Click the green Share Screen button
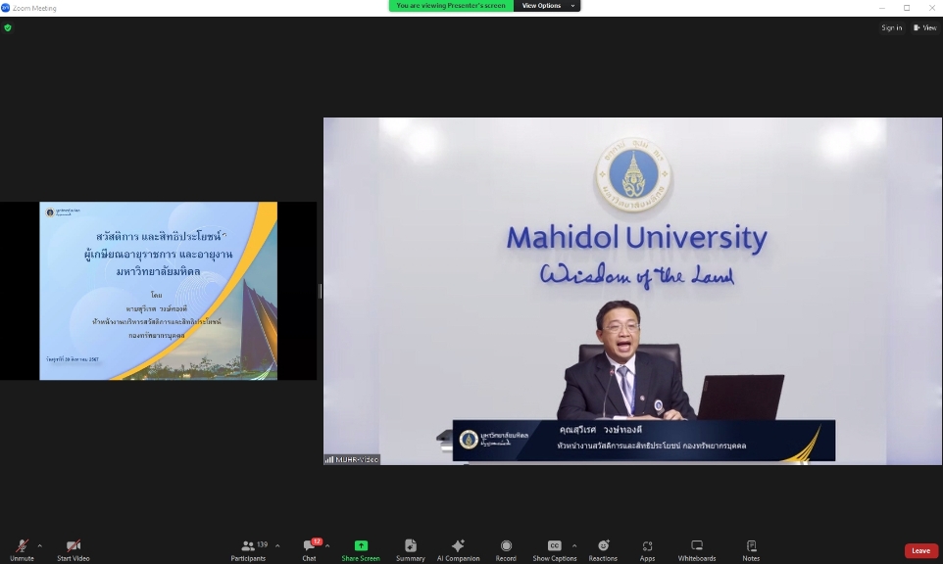The width and height of the screenshot is (943, 564). (361, 549)
